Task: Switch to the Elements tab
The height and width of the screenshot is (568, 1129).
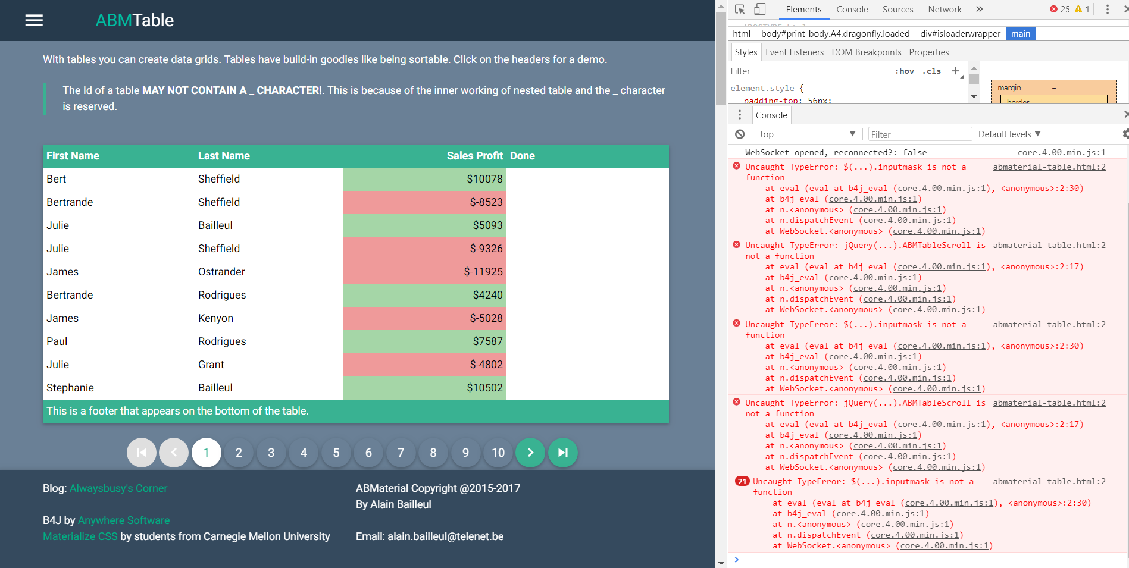Action: [x=803, y=10]
